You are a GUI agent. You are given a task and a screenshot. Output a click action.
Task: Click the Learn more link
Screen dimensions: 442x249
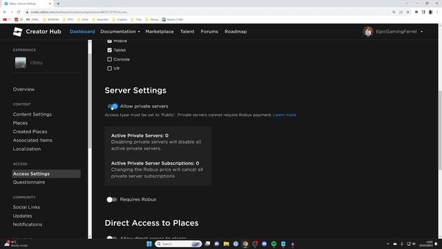[285, 115]
